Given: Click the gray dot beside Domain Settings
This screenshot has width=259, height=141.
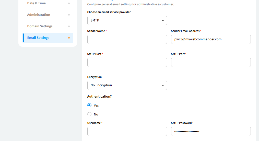Looking at the screenshot, I should pyautogui.click(x=69, y=26).
